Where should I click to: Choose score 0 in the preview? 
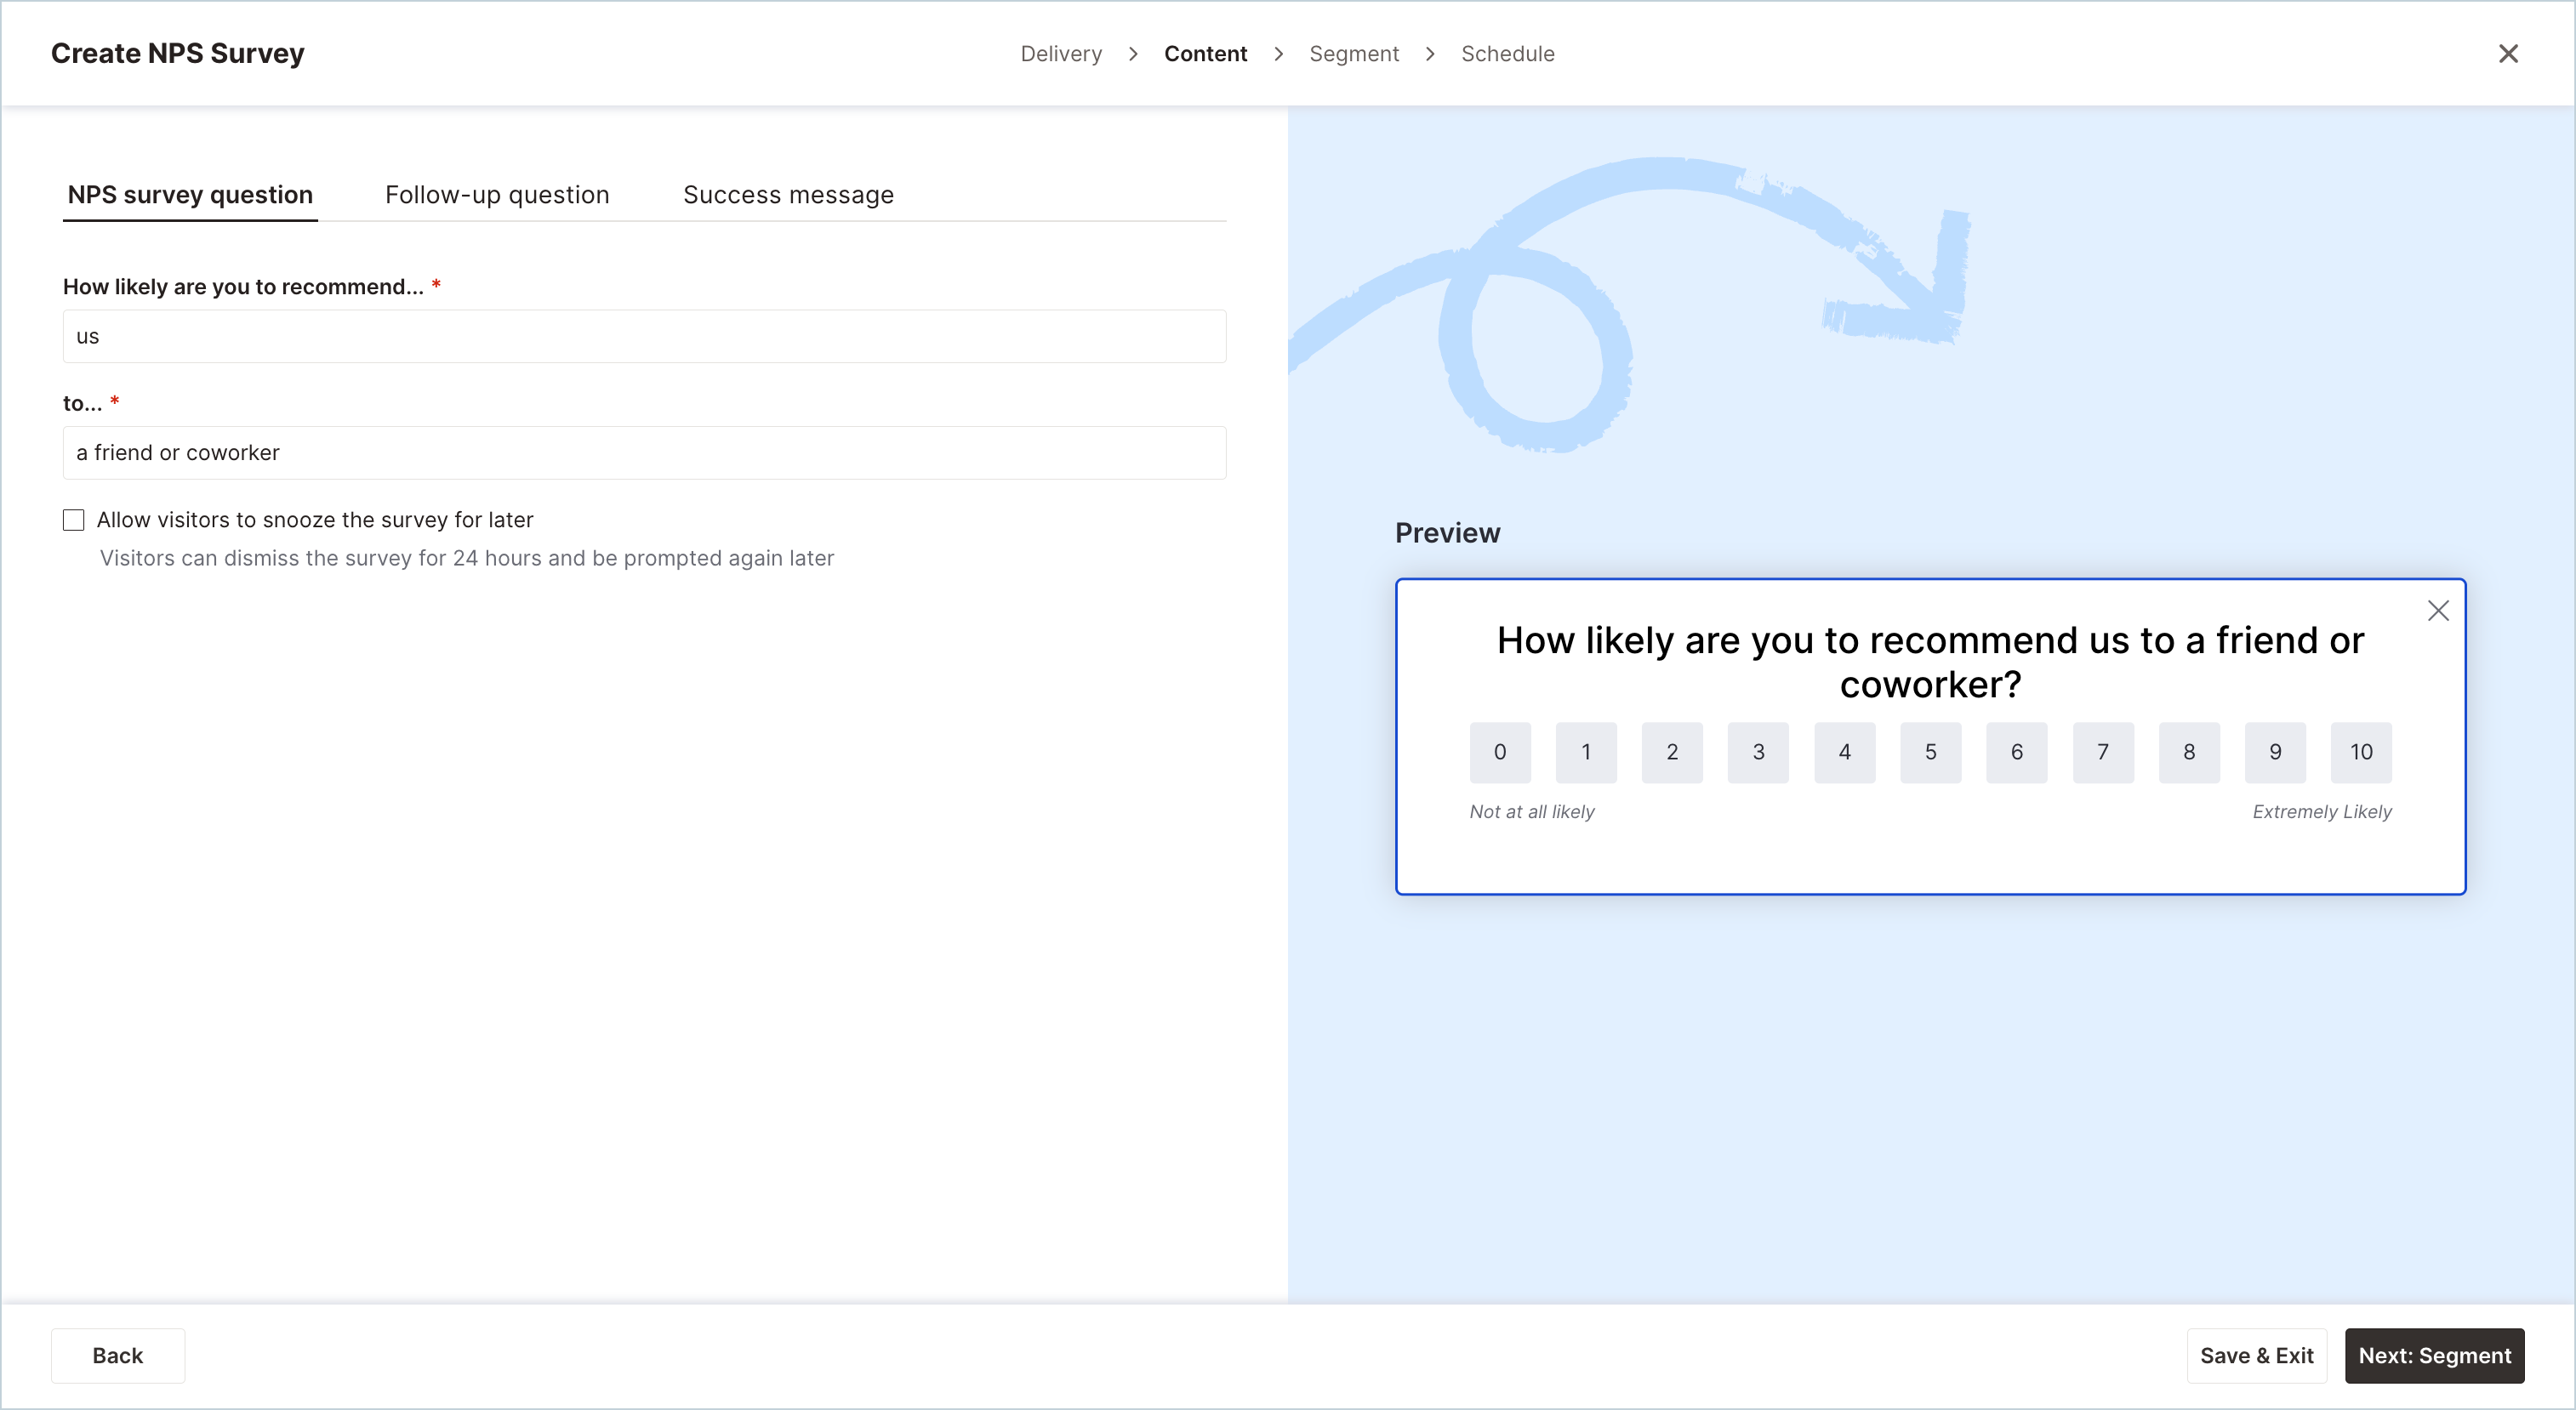pos(1500,753)
